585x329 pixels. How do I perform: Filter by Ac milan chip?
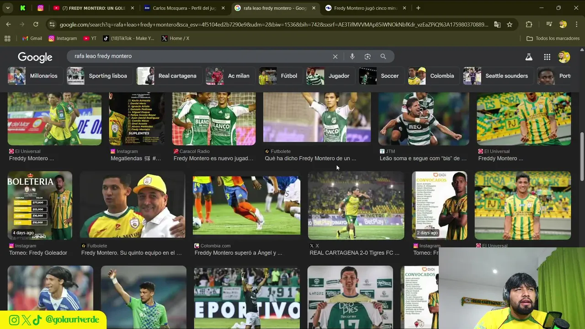point(231,76)
